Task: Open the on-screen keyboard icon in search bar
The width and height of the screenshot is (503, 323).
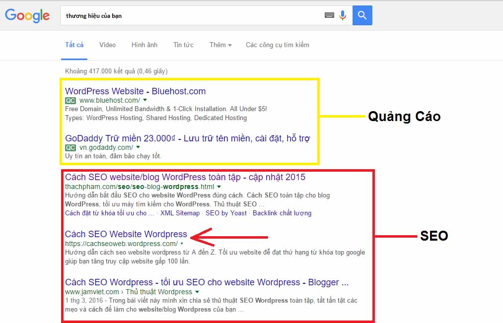Action: click(329, 15)
